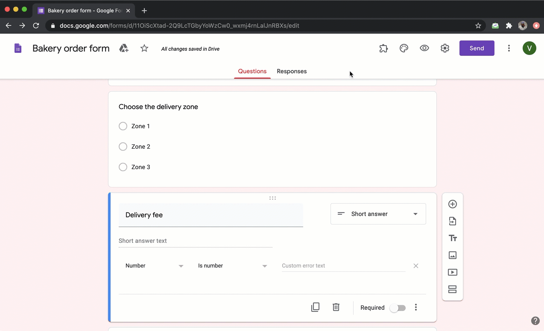Viewport: 544px width, 331px height.
Task: Add a new question using the plus icon
Action: 452,204
